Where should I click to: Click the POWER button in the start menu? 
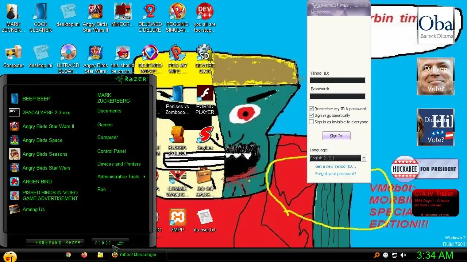(x=110, y=243)
